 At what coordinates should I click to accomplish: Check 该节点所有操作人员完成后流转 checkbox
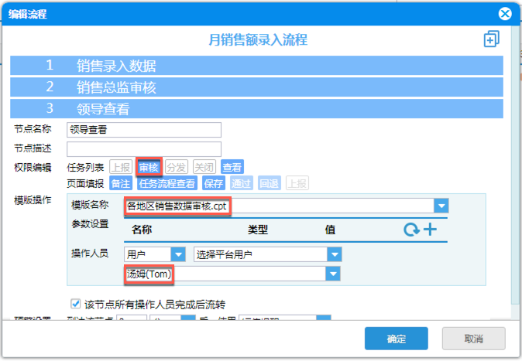[76, 304]
